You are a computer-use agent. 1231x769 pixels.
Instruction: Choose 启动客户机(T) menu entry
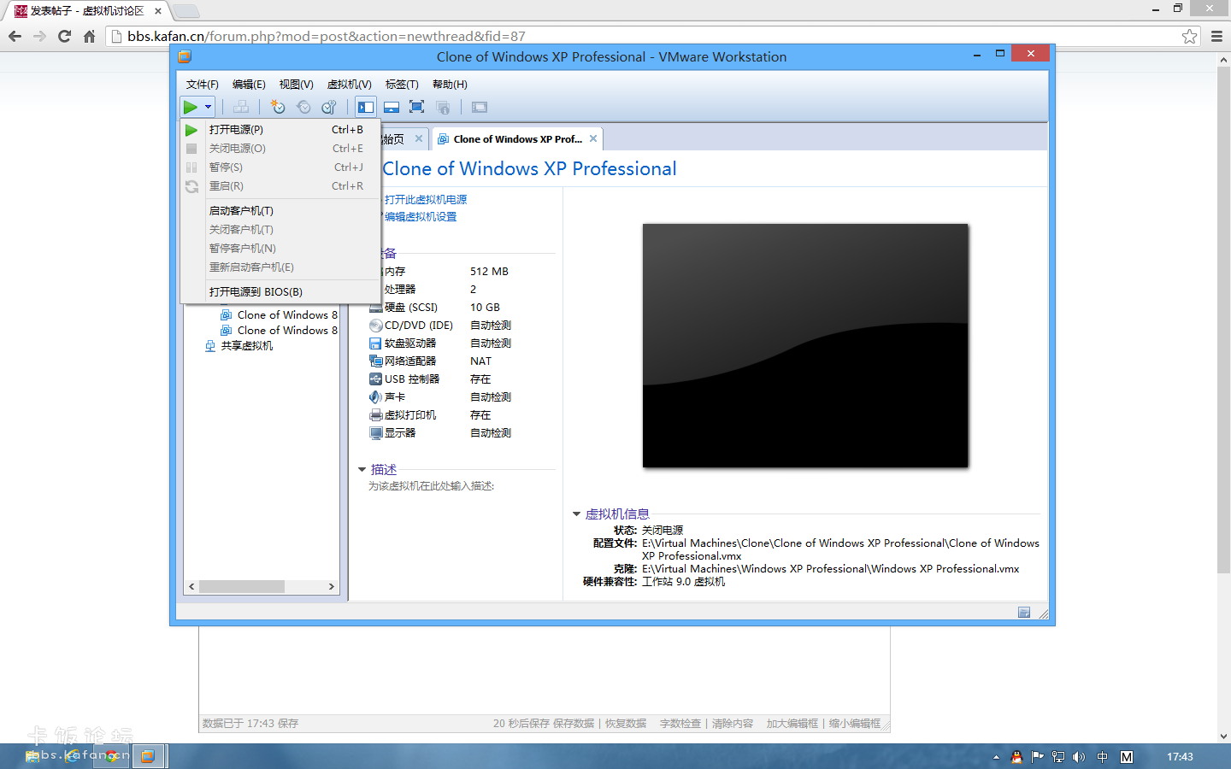[280, 211]
